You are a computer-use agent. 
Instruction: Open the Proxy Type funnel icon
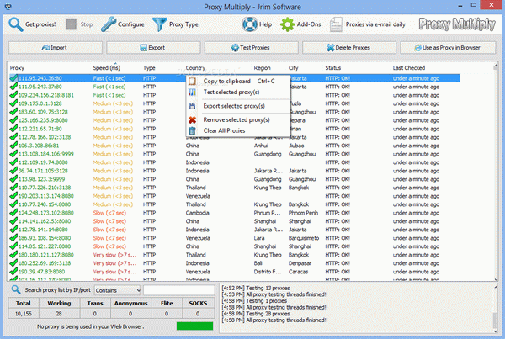click(x=159, y=24)
